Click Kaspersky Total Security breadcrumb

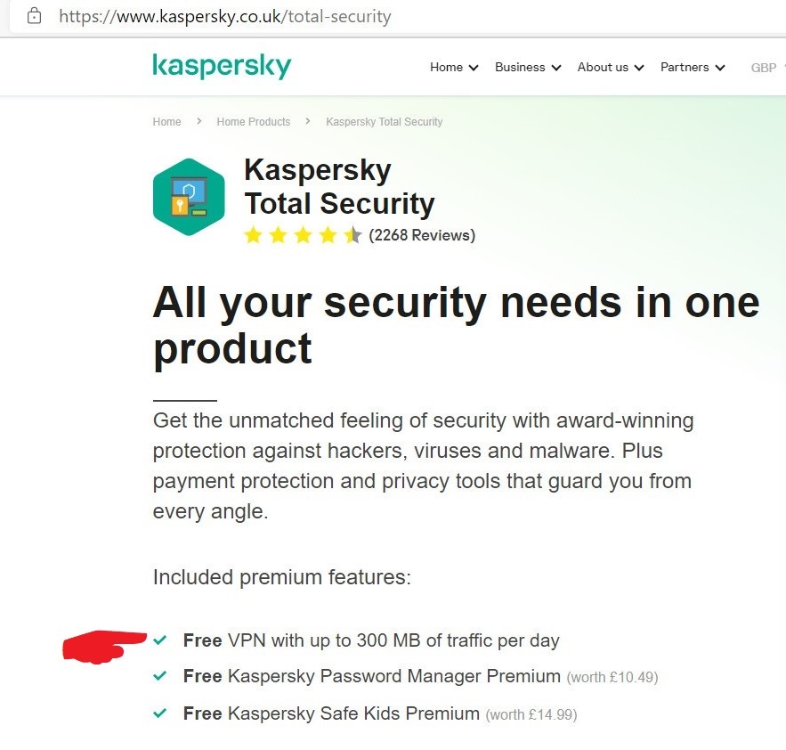[384, 122]
